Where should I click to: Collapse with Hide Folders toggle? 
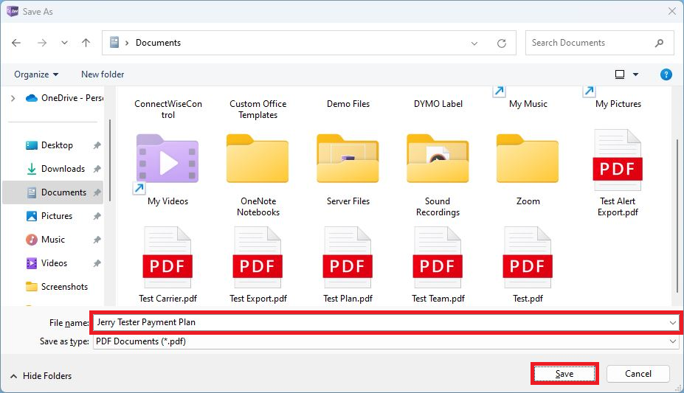point(41,376)
